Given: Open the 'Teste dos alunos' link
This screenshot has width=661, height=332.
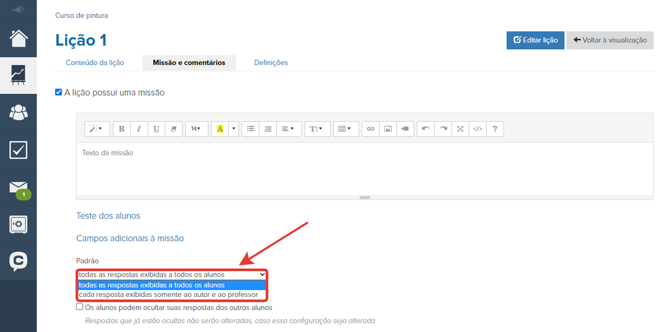Looking at the screenshot, I should 108,216.
